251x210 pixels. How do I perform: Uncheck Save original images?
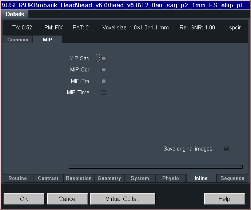[x=226, y=149]
